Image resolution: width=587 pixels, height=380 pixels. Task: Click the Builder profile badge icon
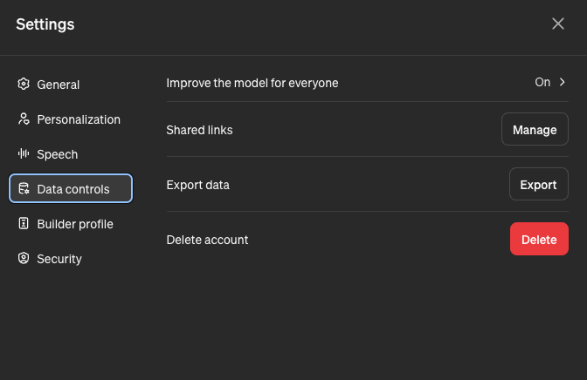click(24, 224)
